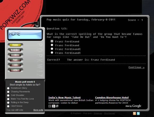Pick Cold Shoulder poll option
This screenshot has width=154, height=117.
8,96
